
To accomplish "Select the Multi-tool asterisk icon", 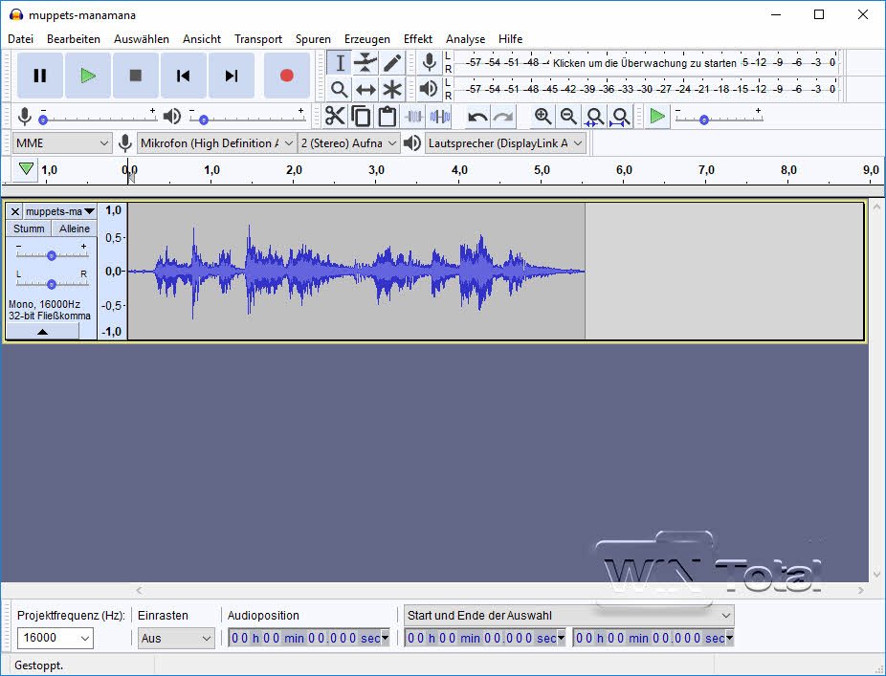I will click(392, 90).
